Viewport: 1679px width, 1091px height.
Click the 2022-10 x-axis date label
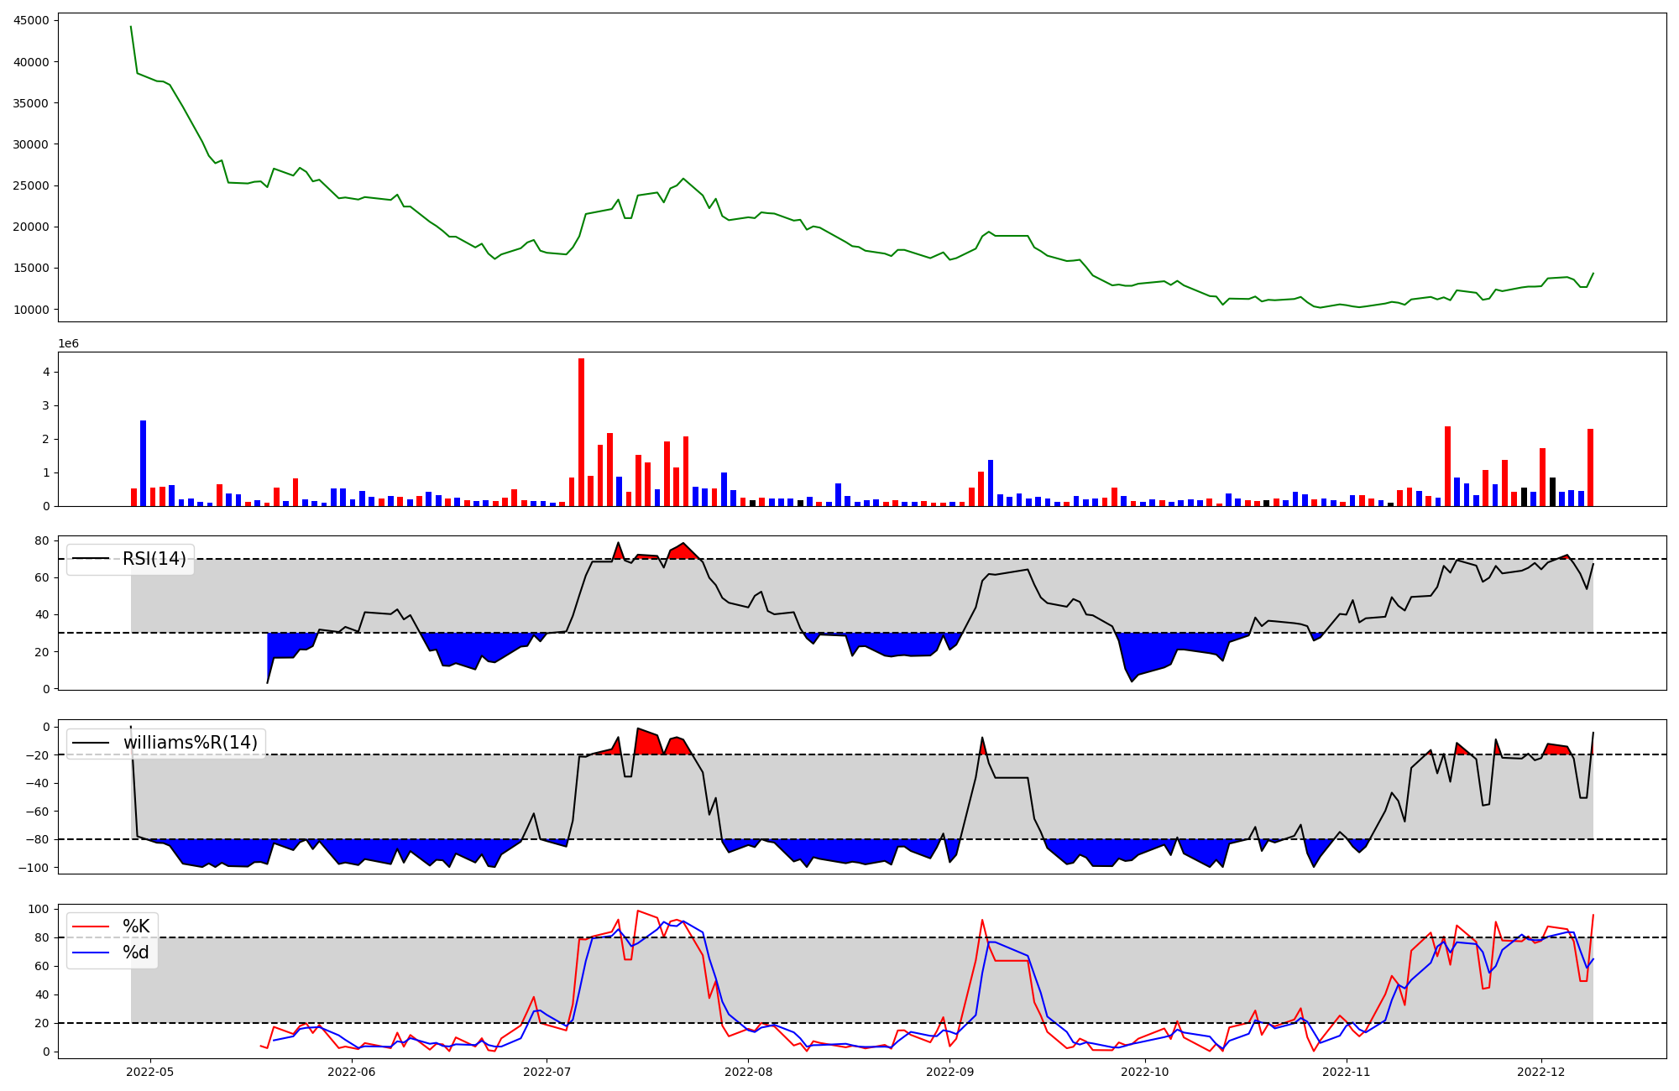(x=1145, y=1071)
